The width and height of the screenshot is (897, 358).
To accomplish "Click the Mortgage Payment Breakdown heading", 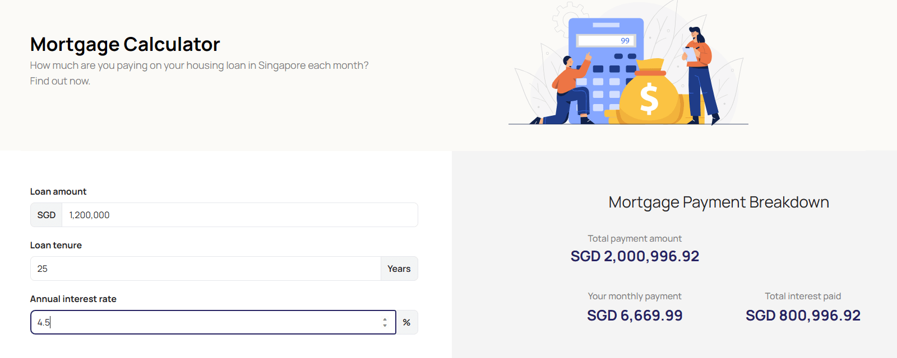I will [x=719, y=202].
